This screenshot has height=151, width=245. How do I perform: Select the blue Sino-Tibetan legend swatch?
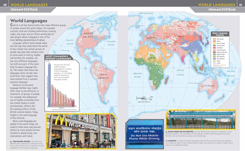[x=214, y=59]
